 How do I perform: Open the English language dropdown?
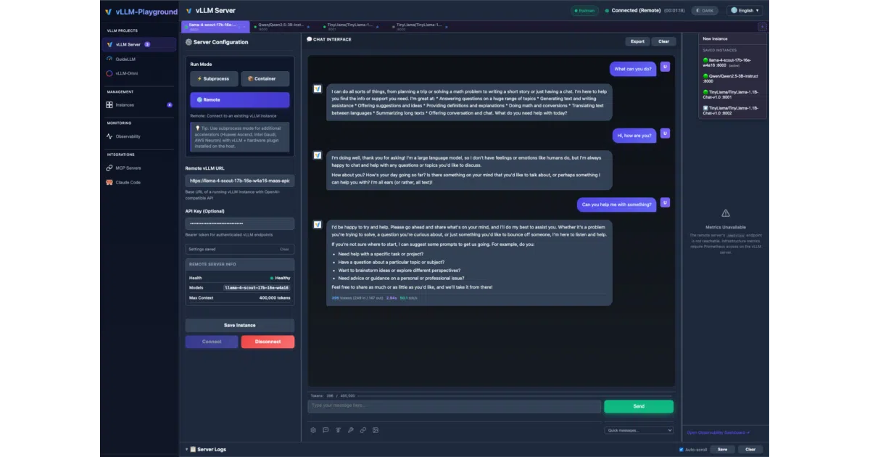point(746,11)
